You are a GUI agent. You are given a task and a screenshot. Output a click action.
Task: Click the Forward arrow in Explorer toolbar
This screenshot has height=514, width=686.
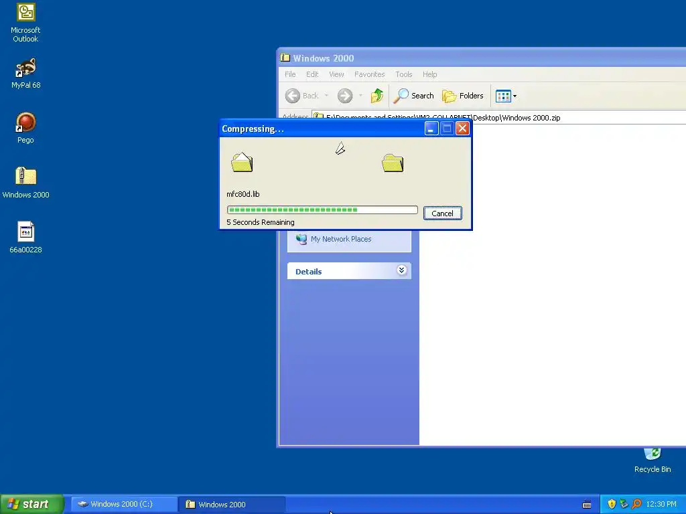coord(345,96)
